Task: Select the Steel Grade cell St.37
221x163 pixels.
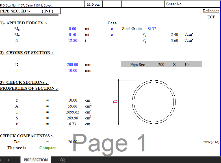Action: point(152,29)
